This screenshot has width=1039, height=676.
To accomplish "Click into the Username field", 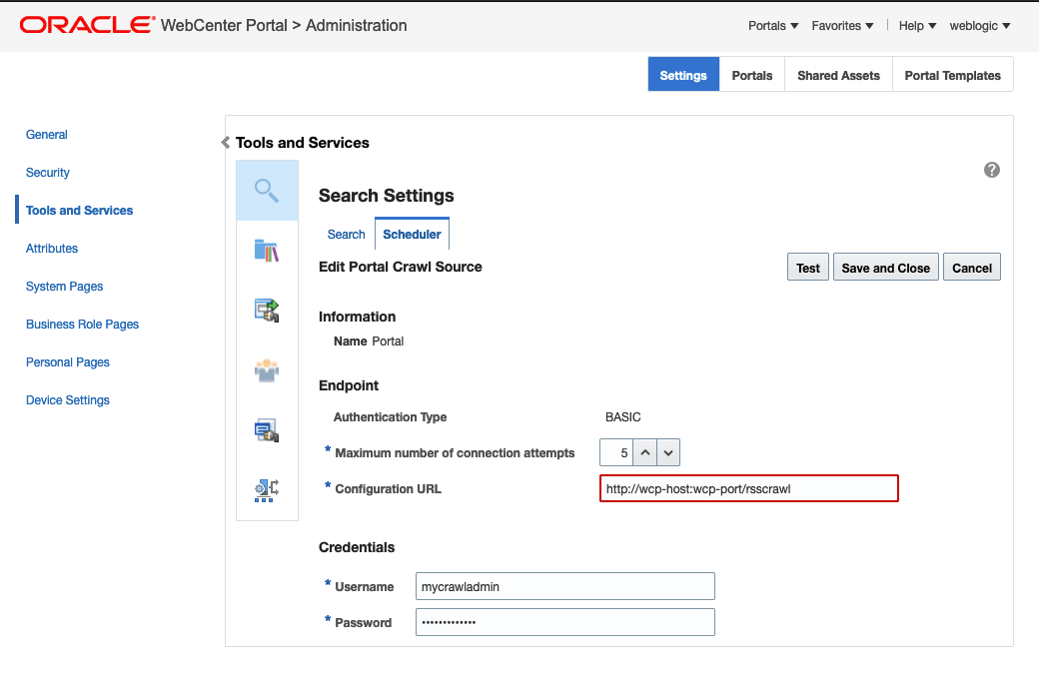I will tap(565, 586).
